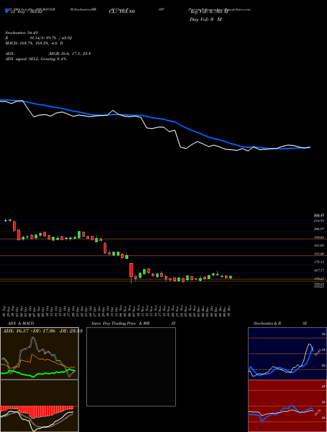Image resolution: width=327 pixels, height=432 pixels.
Task: Click the empty intraday price chart box
Action: (131, 367)
